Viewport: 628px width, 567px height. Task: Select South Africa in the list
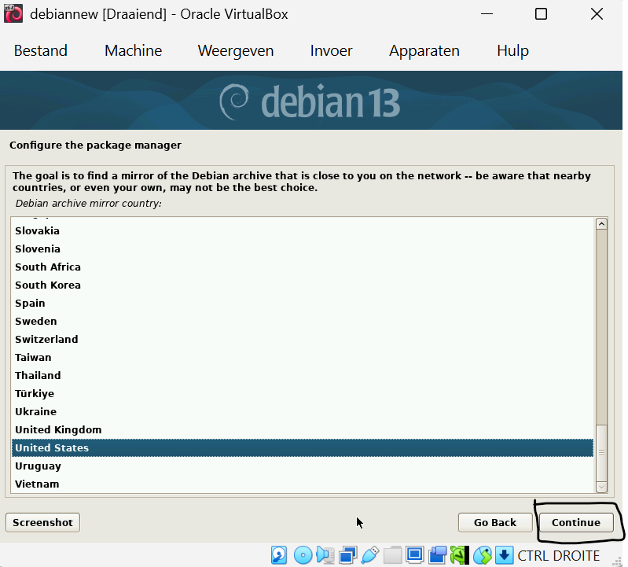point(303,267)
